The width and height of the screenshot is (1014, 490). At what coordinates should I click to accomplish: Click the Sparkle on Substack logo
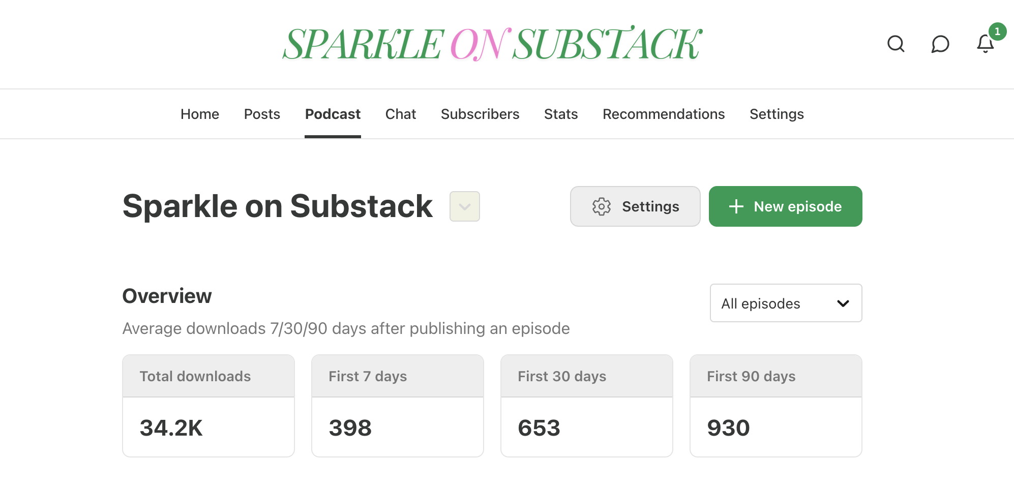tap(492, 44)
